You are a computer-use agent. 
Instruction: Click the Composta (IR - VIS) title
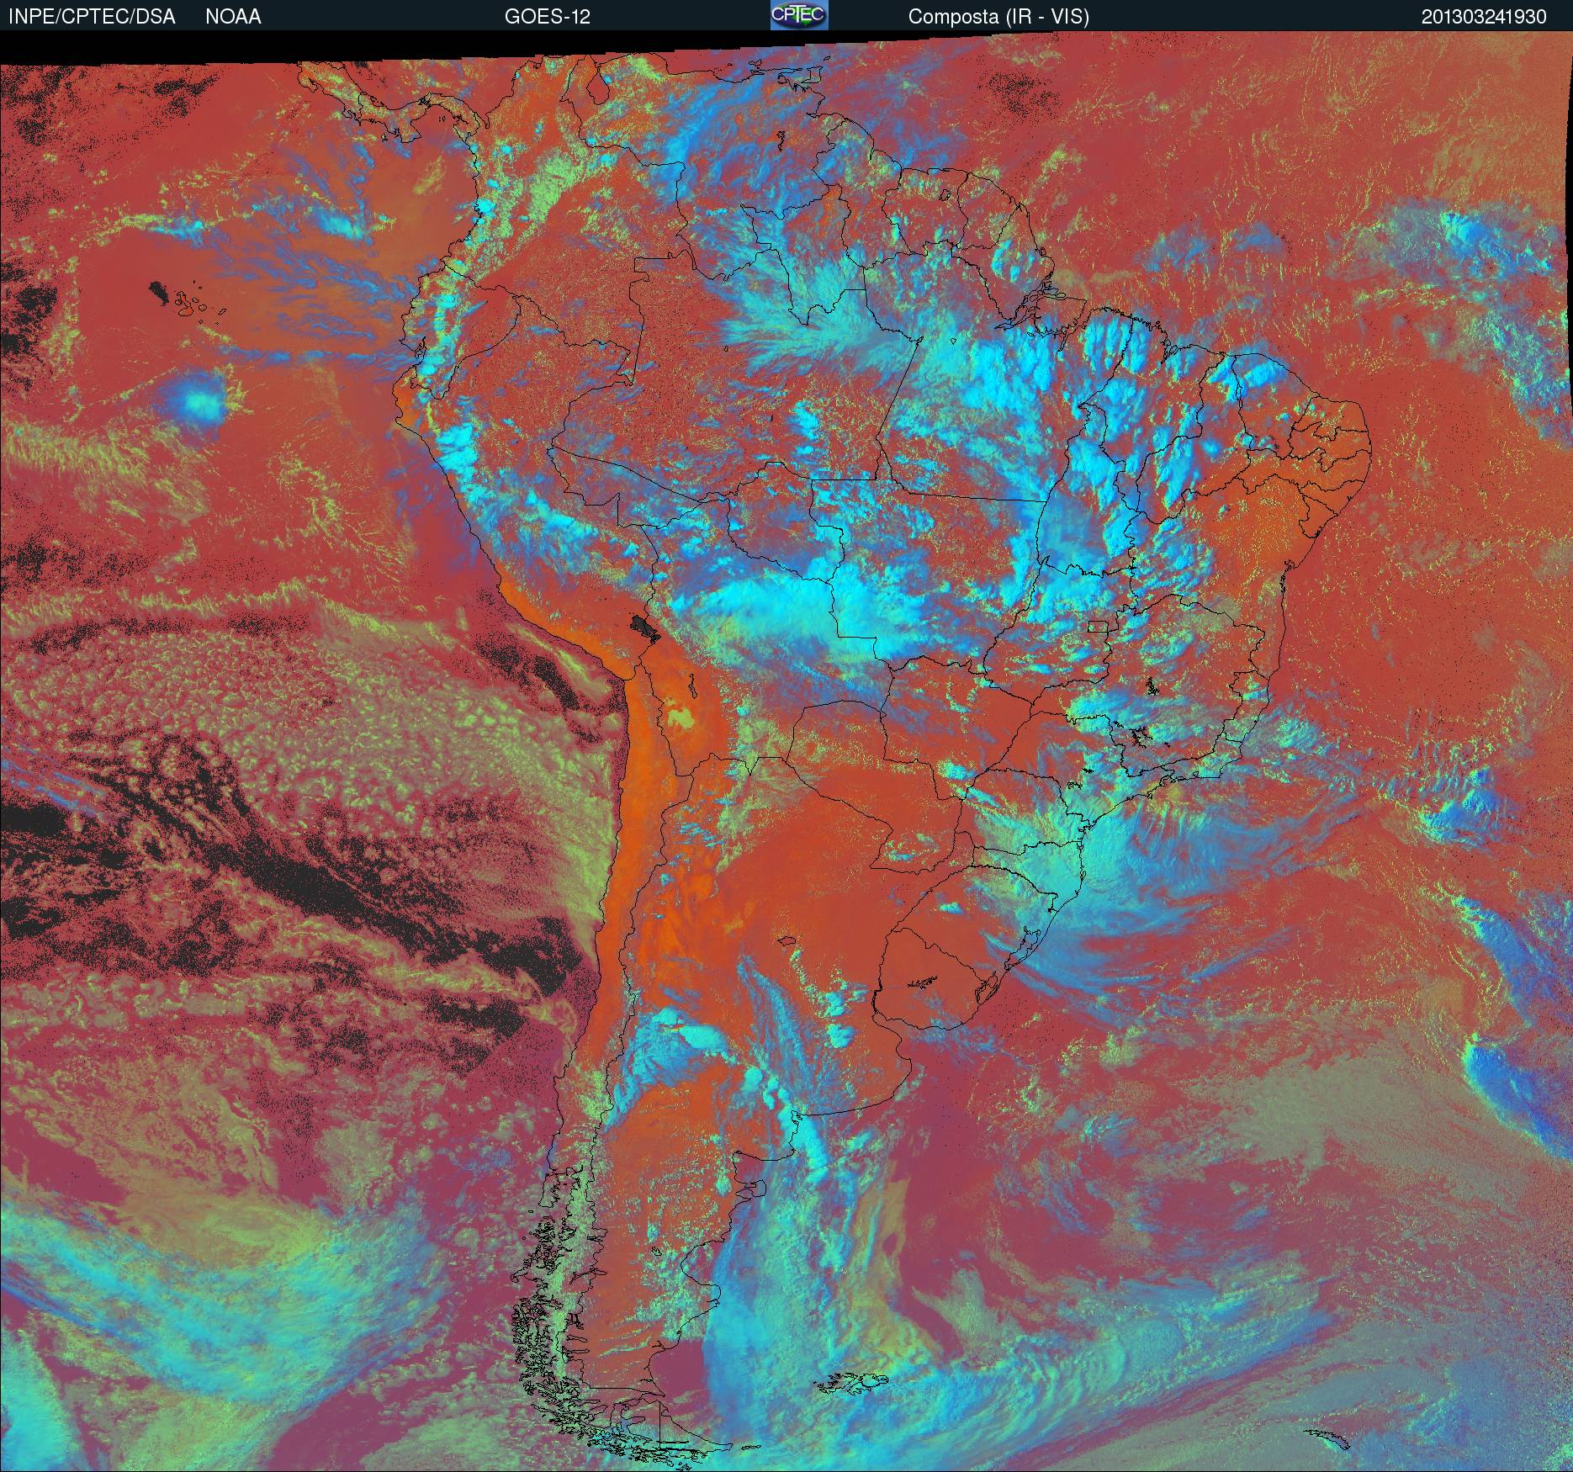998,17
